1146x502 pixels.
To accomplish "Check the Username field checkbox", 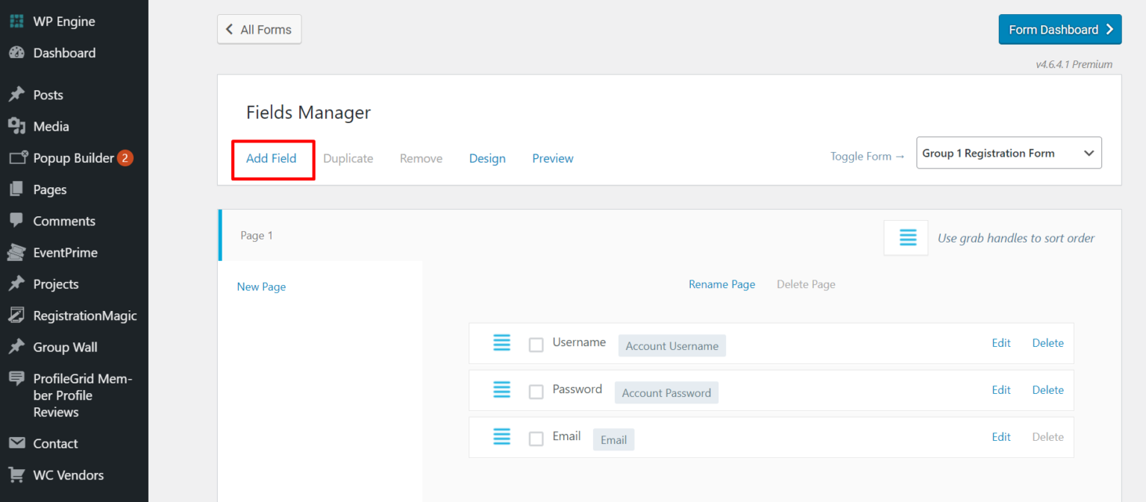I will pos(536,345).
